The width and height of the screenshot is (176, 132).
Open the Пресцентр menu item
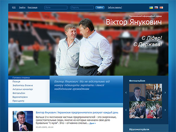coord(18,101)
